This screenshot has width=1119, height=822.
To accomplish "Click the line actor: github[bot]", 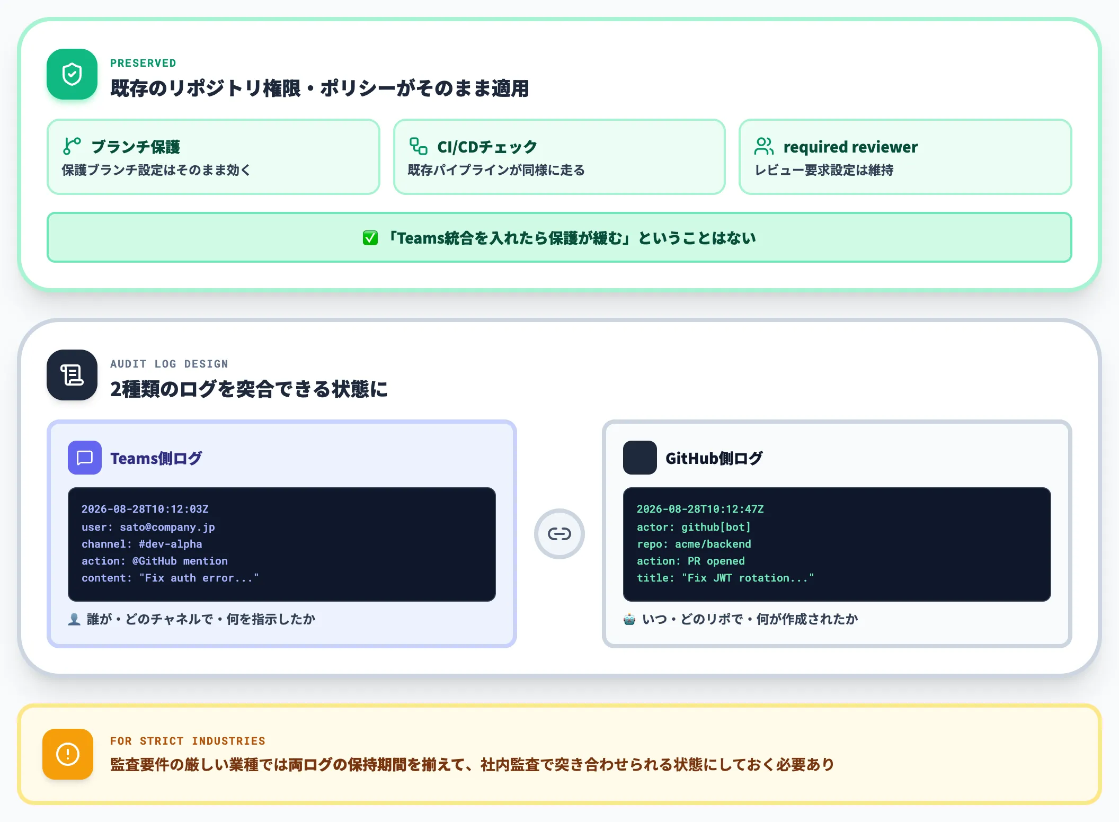I will [x=694, y=527].
